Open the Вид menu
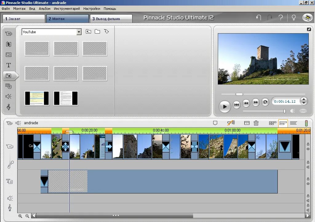The width and height of the screenshot is (315, 222). [32, 9]
